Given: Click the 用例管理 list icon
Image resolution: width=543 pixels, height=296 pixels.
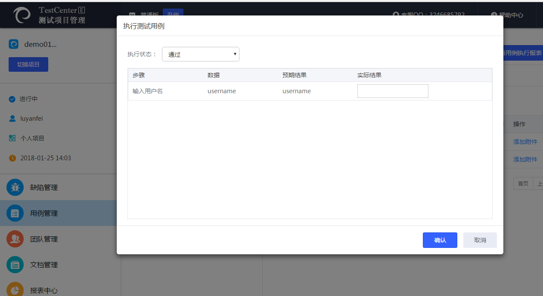Looking at the screenshot, I should point(15,213).
